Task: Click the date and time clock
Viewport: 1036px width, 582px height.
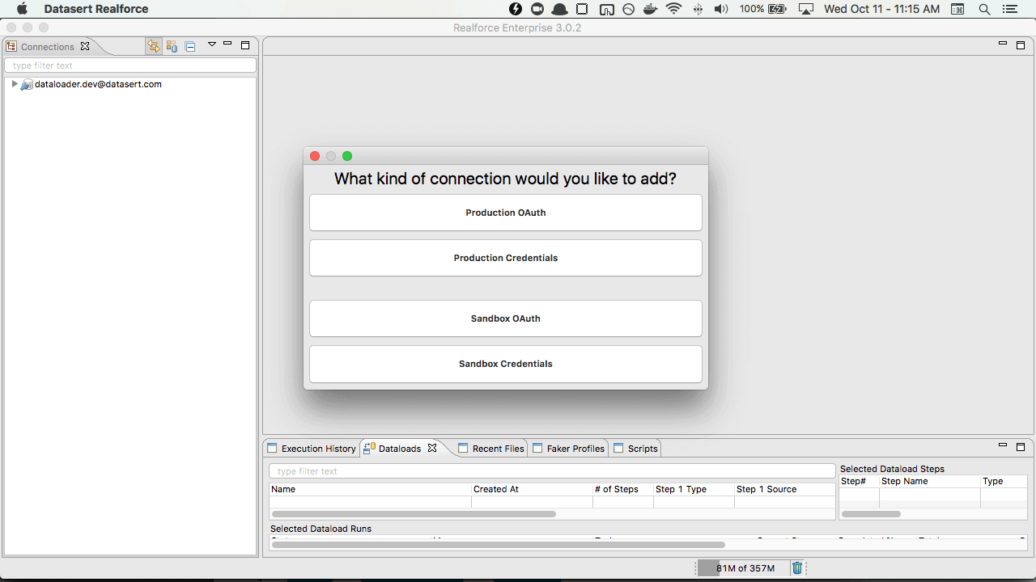Action: [881, 9]
